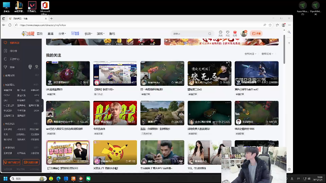Click the medal badge icon beside trophy row
The image size is (326, 183).
click(30, 67)
